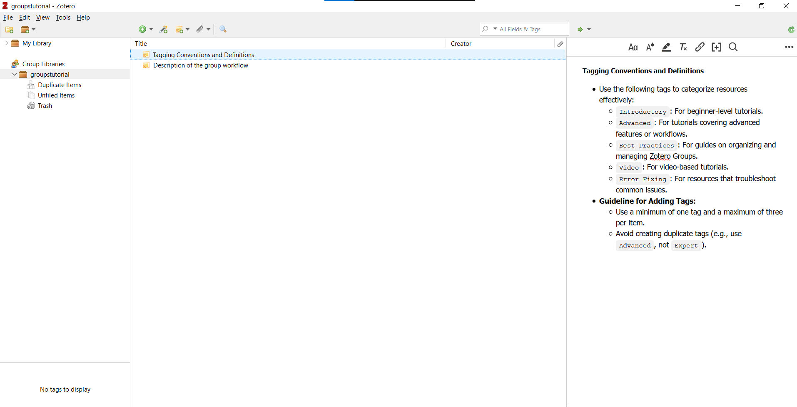Viewport: 797px width, 407px height.
Task: Open the Highlight Color picker in note editor
Action: (666, 47)
